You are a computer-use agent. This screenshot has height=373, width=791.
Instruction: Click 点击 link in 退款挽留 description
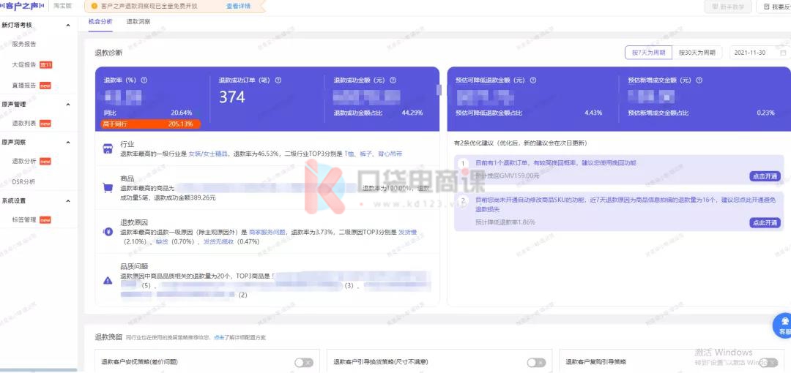[219, 337]
